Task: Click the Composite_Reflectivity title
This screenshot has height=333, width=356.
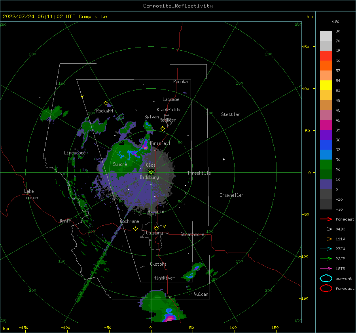Action: pyautogui.click(x=178, y=6)
